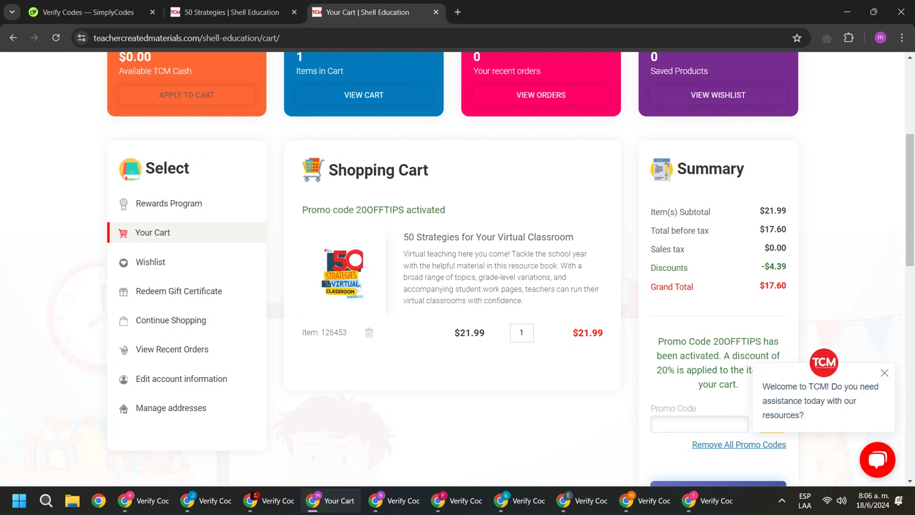Select the Your Cart | Shell Education tab
The width and height of the screenshot is (915, 515).
click(367, 12)
